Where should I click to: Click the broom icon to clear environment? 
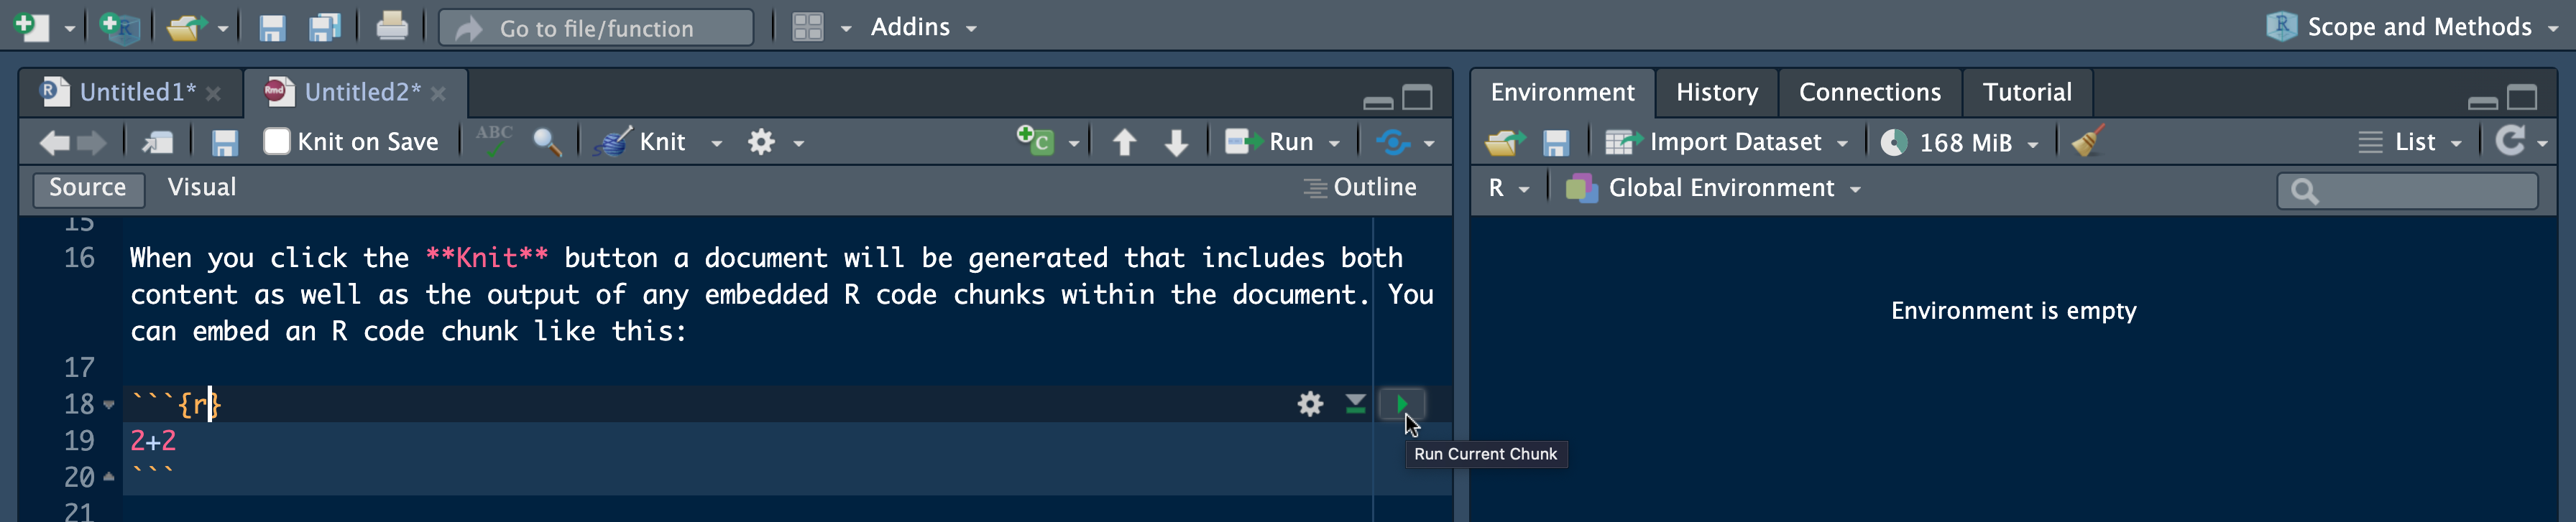[x=2088, y=141]
